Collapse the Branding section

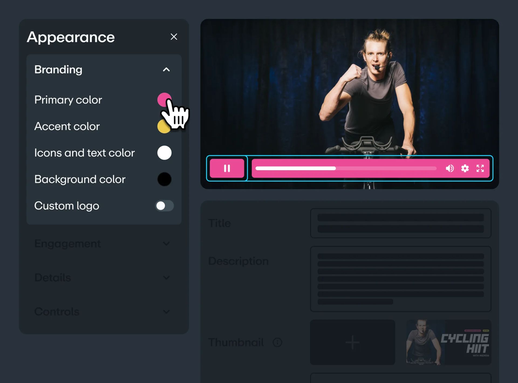click(x=166, y=70)
